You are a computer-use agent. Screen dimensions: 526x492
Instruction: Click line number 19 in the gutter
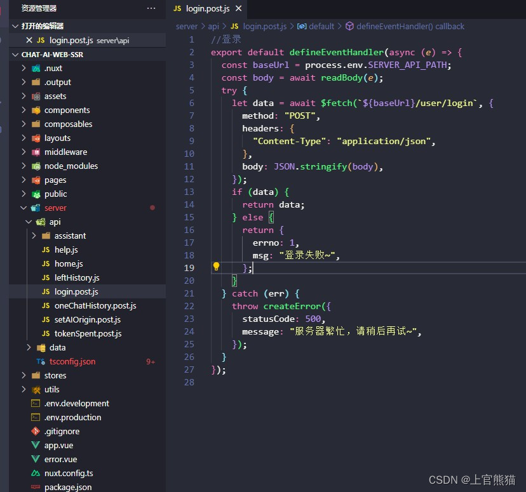[189, 268]
